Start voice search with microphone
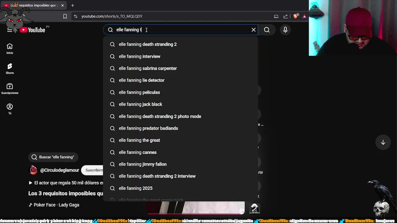This screenshot has height=223, width=397. [x=285, y=30]
